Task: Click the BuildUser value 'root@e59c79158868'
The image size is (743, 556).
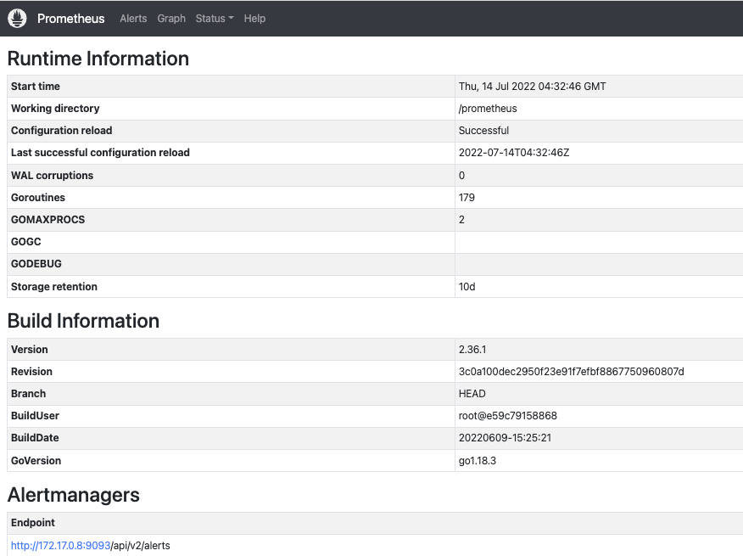Action: (507, 416)
